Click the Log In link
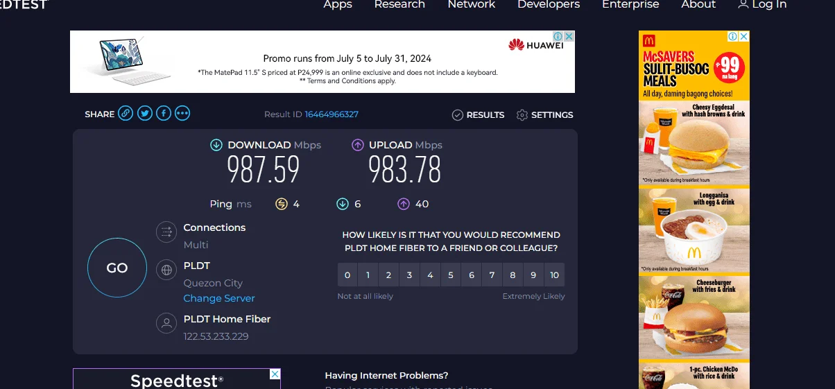 coord(769,4)
